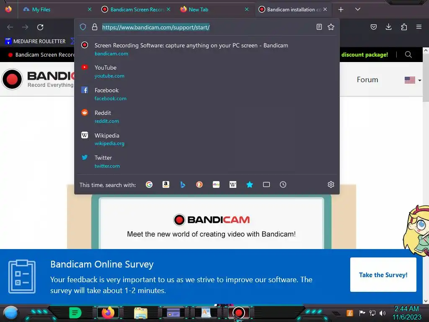Viewport: 429px width, 322px height.
Task: Open the network icon in system tray
Action: coord(372,313)
